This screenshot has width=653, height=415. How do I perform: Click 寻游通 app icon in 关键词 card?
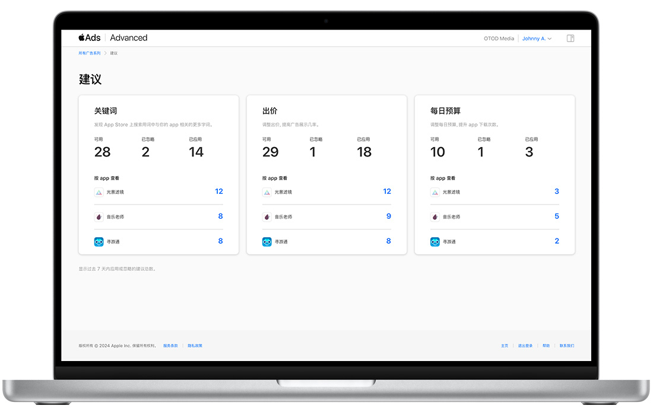click(99, 242)
